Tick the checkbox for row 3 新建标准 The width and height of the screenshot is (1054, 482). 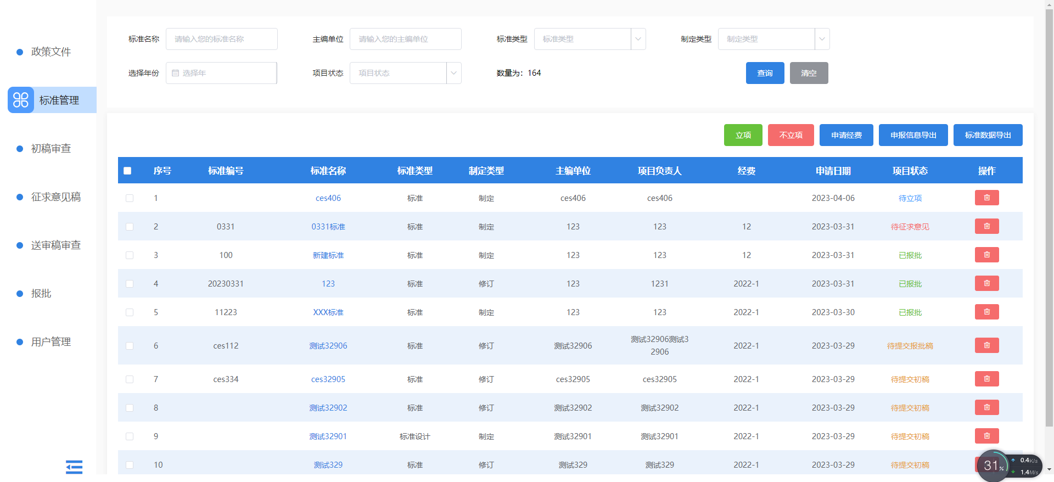pyautogui.click(x=130, y=255)
